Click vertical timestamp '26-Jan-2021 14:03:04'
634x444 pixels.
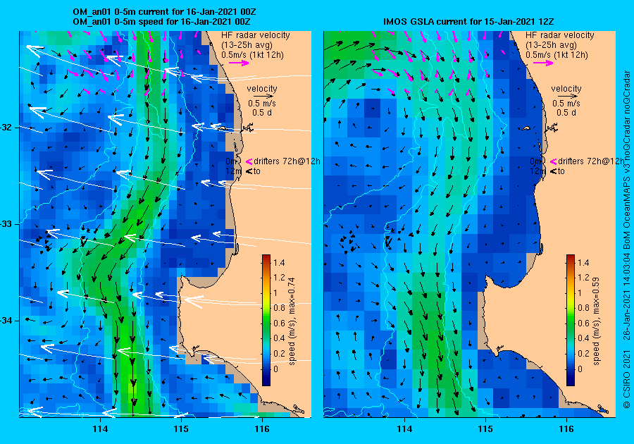coord(626,298)
